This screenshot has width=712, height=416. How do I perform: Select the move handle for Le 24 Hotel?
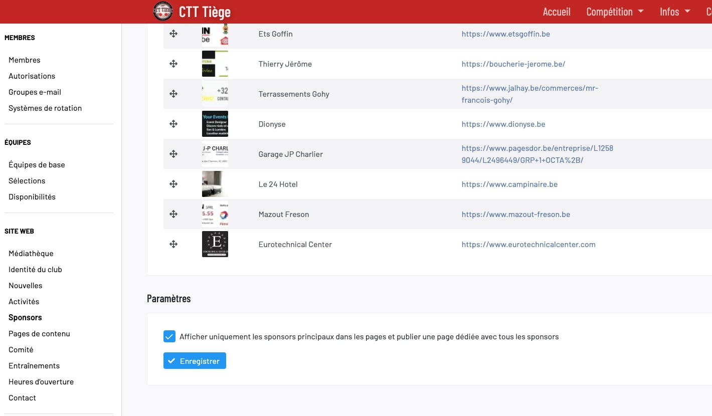[173, 184]
